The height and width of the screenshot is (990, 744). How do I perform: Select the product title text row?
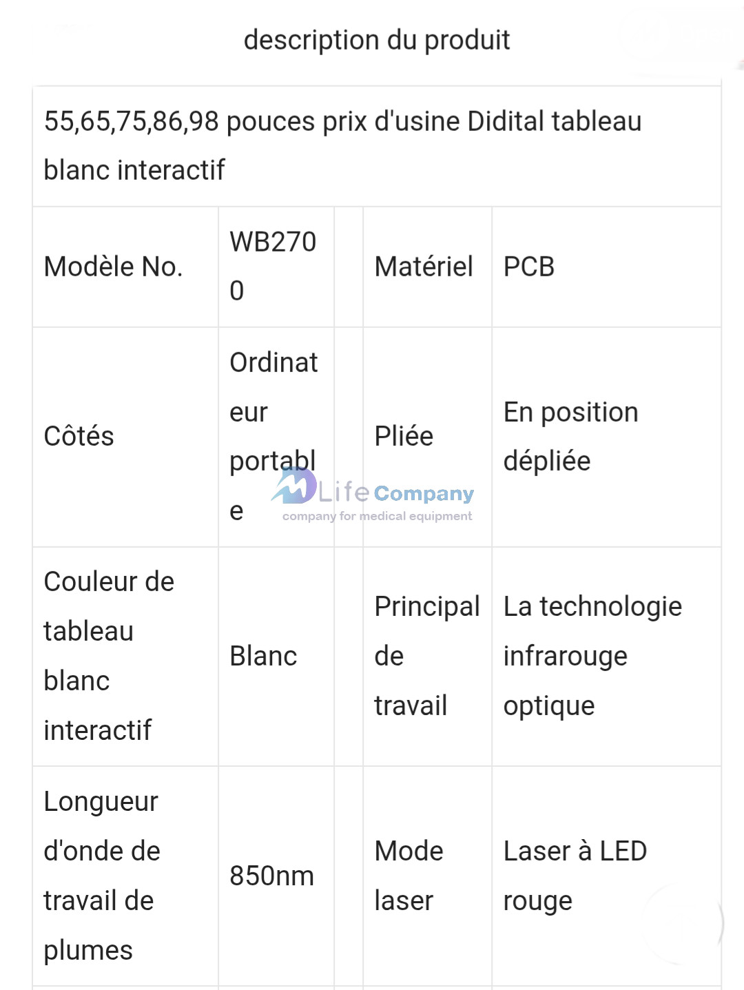pyautogui.click(x=342, y=145)
